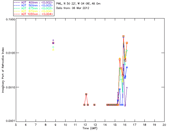Click the isolated green diamond marker near time 8.8
Image resolution: width=169 pixels, height=135 pixels.
(53, 47)
